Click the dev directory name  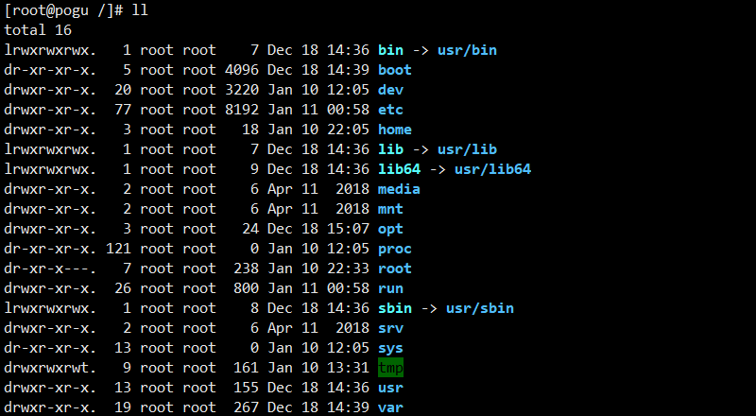(390, 90)
